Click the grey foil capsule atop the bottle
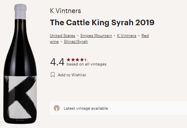The image size is (187, 128). coord(20,11)
